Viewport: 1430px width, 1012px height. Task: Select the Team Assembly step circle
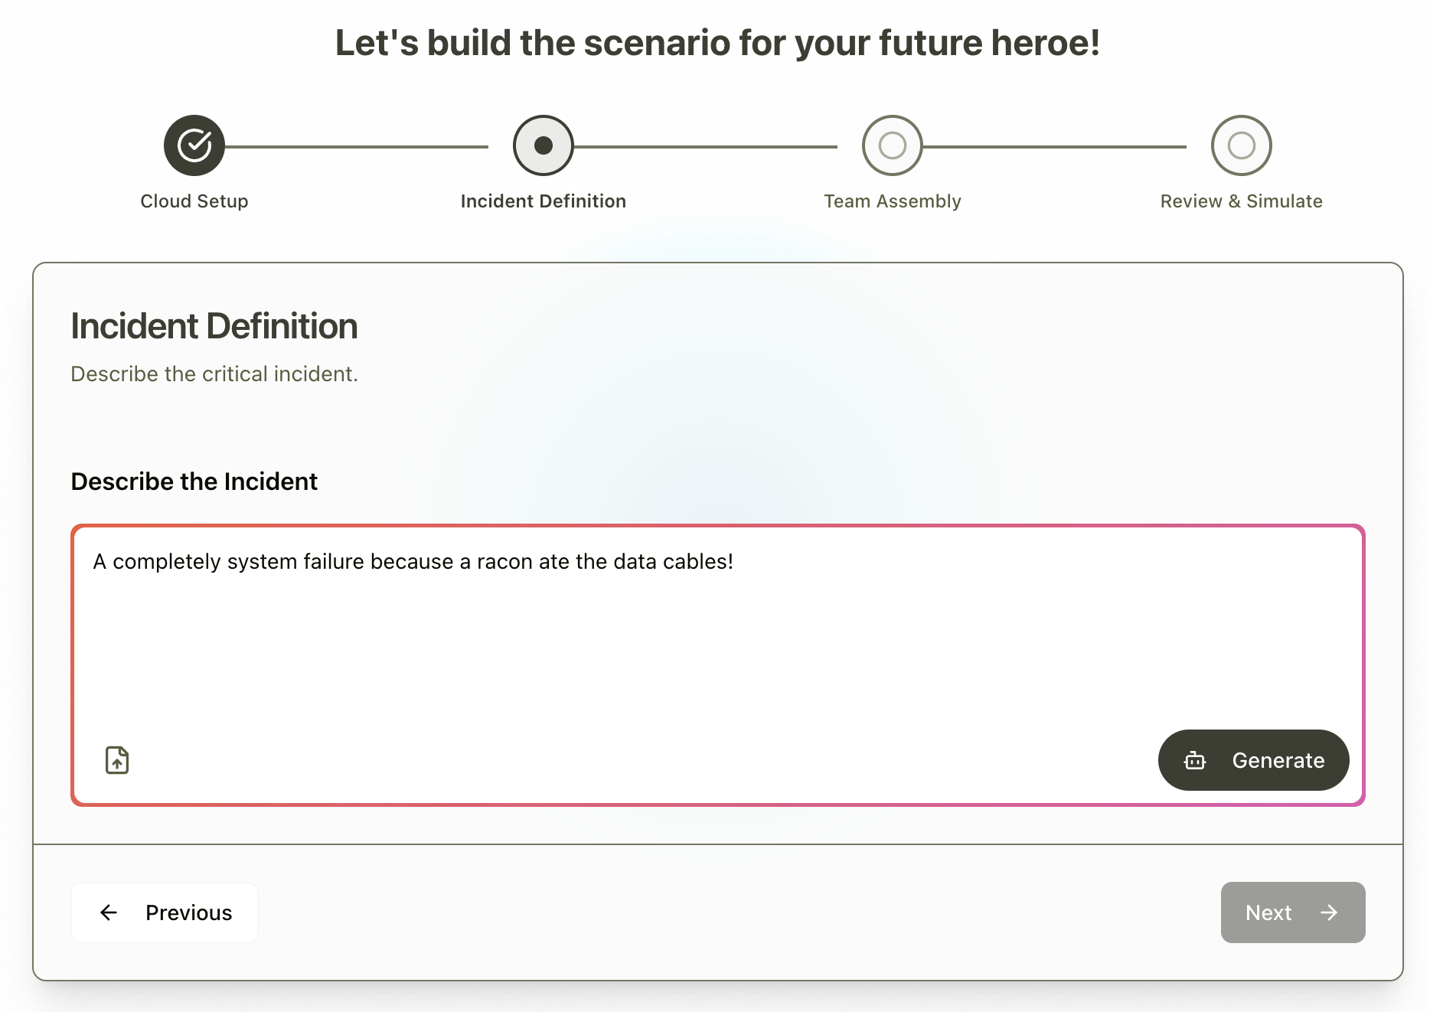(892, 145)
